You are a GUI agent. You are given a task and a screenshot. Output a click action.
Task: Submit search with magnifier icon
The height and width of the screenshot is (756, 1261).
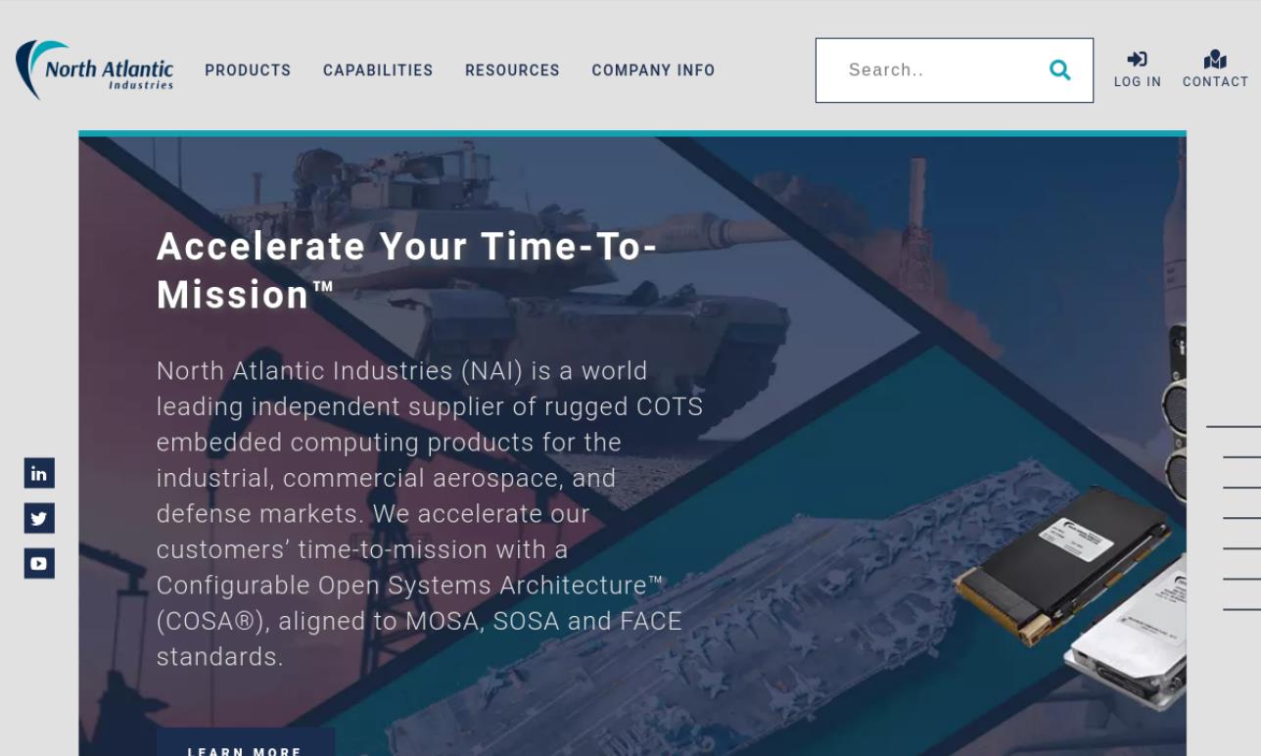[1059, 70]
